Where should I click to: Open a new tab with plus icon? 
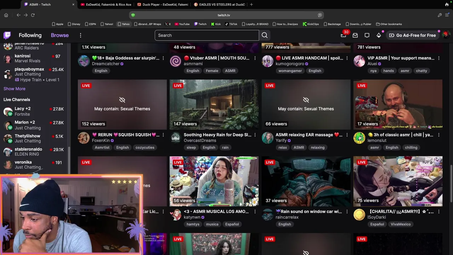click(251, 4)
